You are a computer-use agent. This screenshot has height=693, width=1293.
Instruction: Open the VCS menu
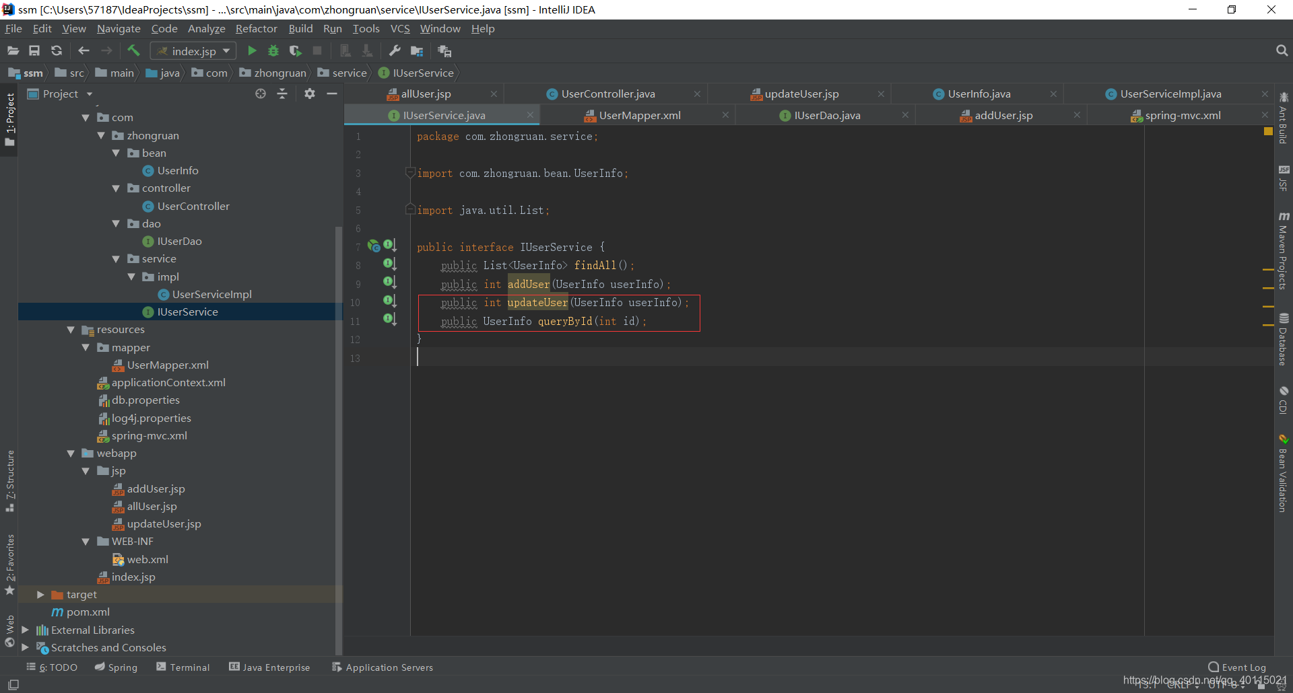(400, 28)
